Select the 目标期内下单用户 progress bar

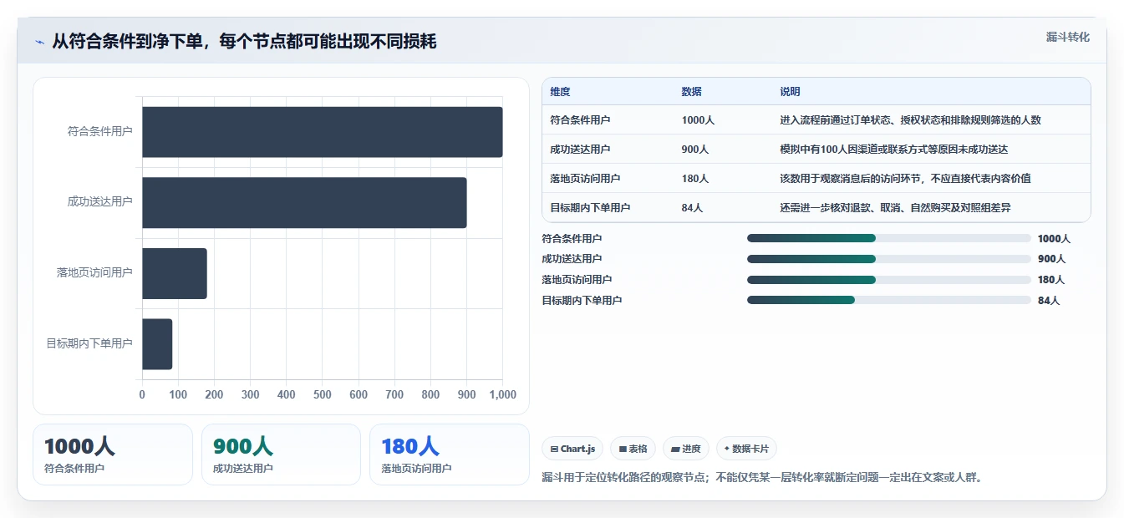[x=889, y=300]
